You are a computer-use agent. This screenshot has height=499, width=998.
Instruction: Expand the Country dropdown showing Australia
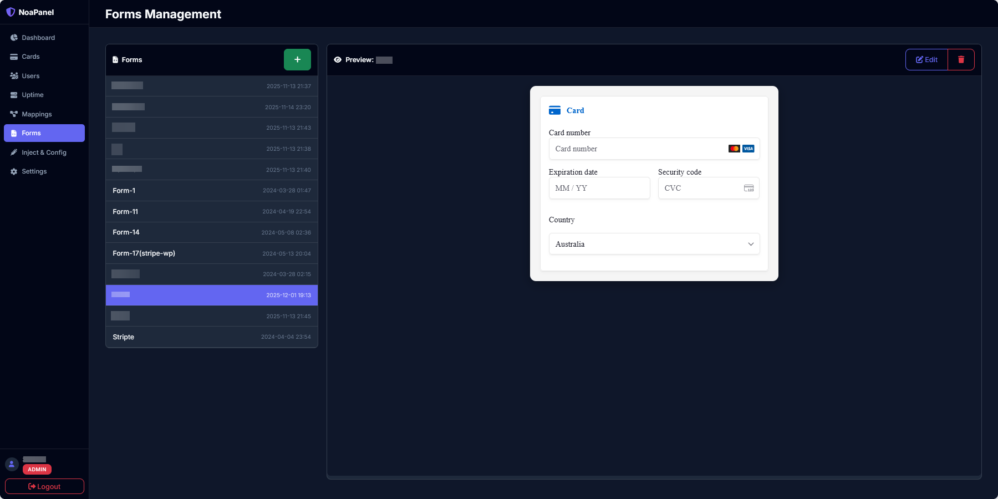[654, 244]
